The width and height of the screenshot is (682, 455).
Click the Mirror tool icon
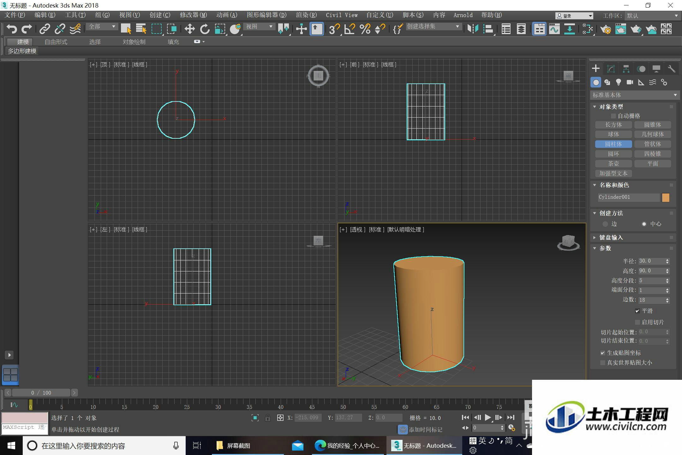pos(473,29)
